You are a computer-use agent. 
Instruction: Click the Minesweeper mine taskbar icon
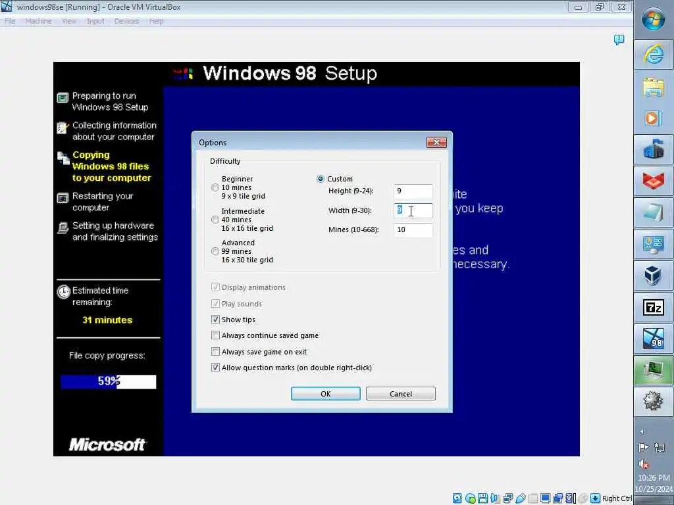654,401
